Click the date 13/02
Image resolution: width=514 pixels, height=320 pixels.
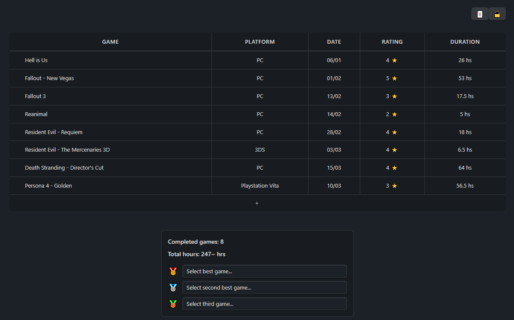[x=334, y=96]
